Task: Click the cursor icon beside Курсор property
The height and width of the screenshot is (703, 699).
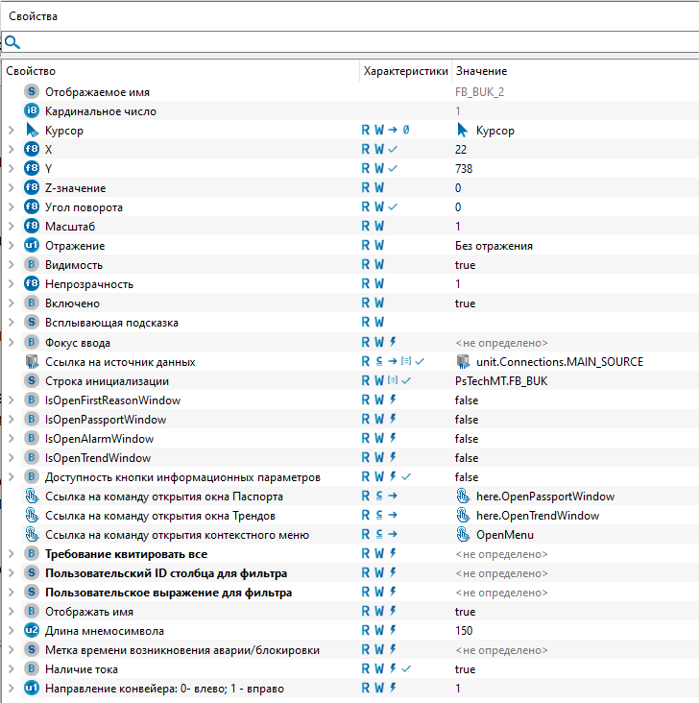Action: [32, 131]
